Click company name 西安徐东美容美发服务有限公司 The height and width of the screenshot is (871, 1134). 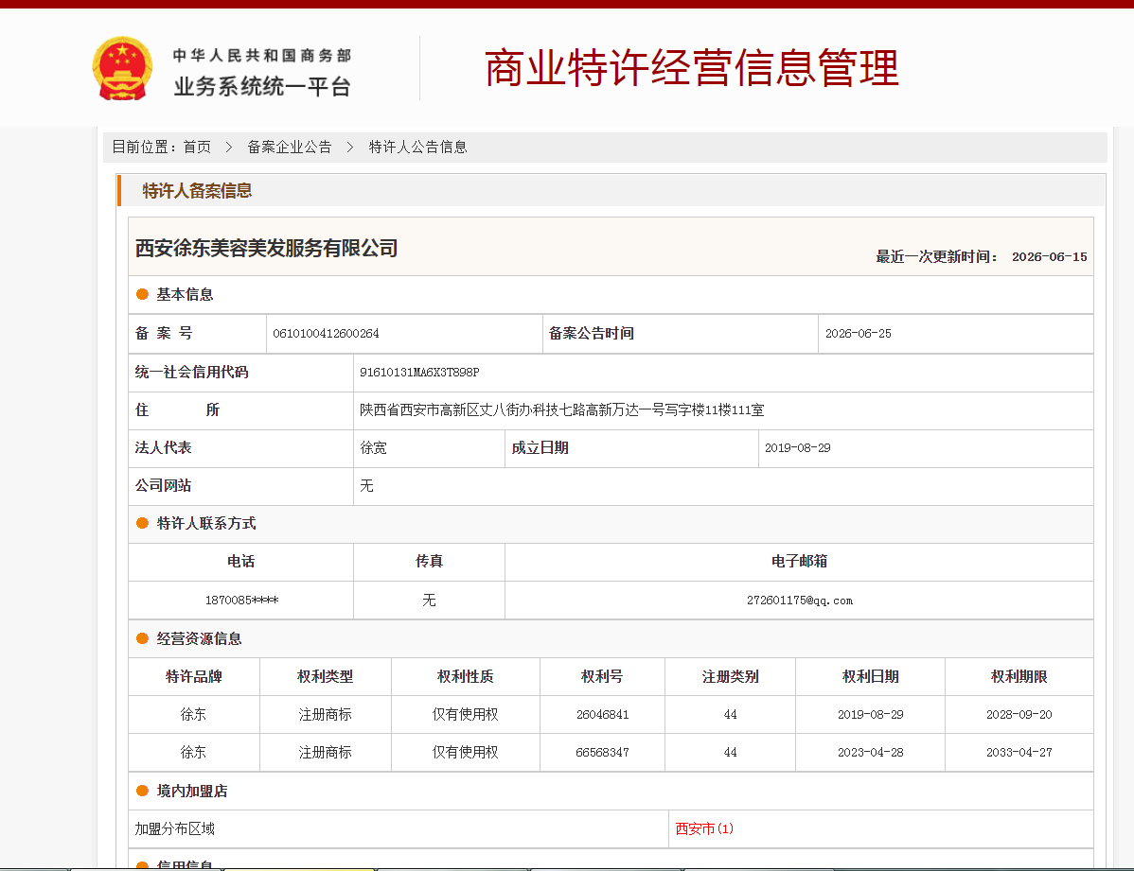click(266, 248)
